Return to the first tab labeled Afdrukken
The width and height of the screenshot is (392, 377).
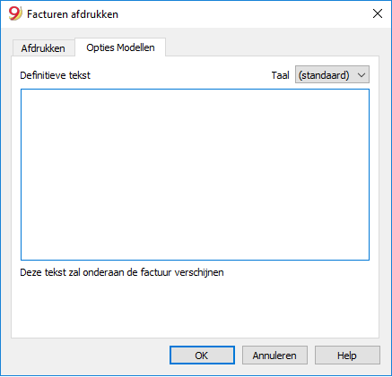43,48
